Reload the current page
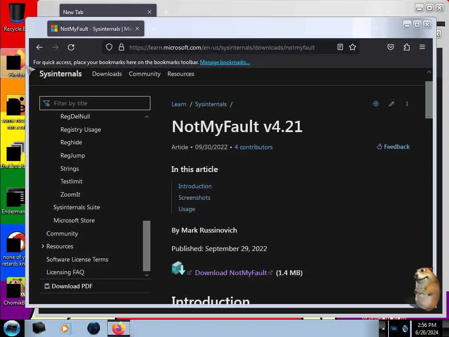Image resolution: width=449 pixels, height=337 pixels. (x=71, y=47)
